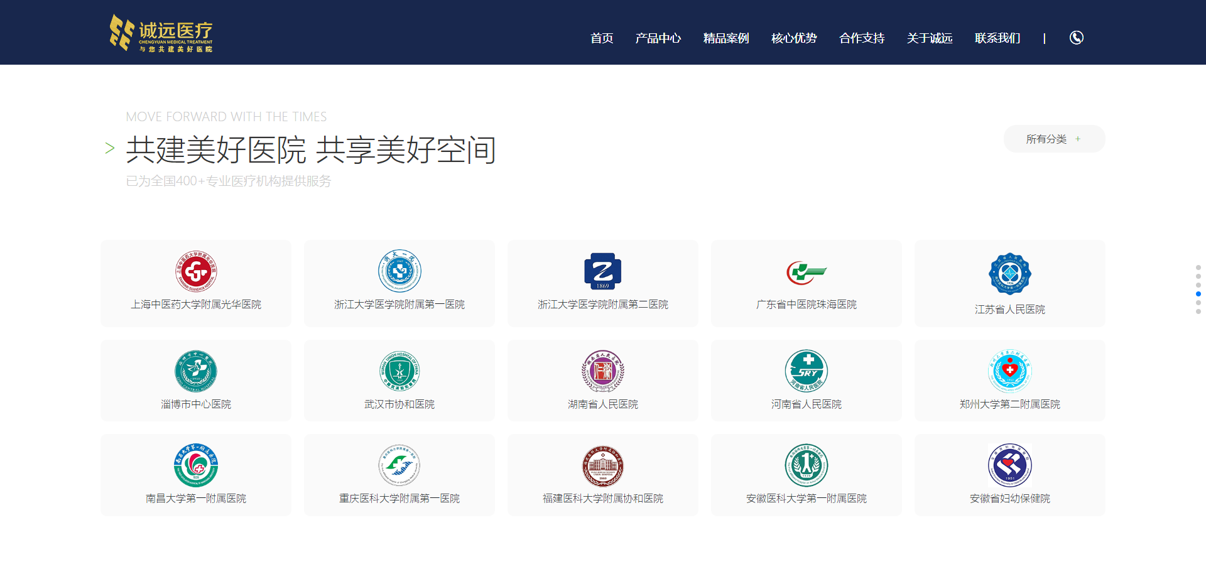
Task: Jump to first section via top side dot
Action: click(x=1198, y=268)
